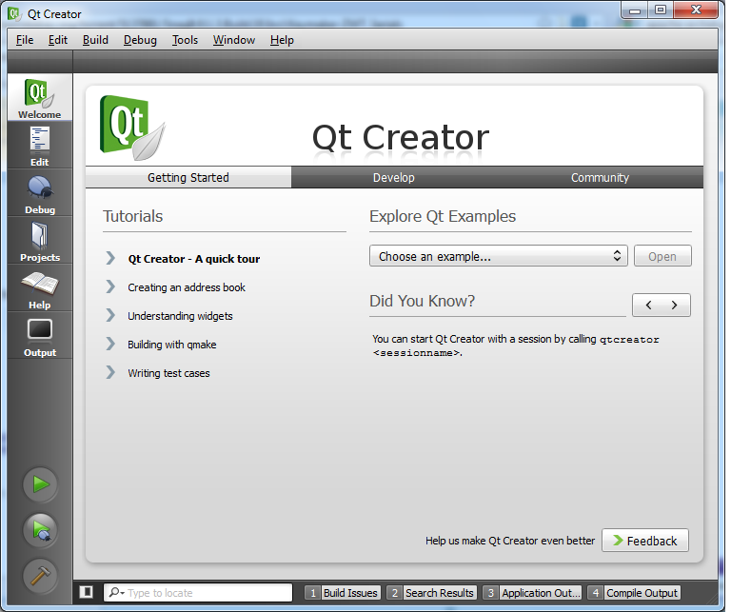731x612 pixels.
Task: Click the large Qt Creator logo
Action: pyautogui.click(x=132, y=128)
